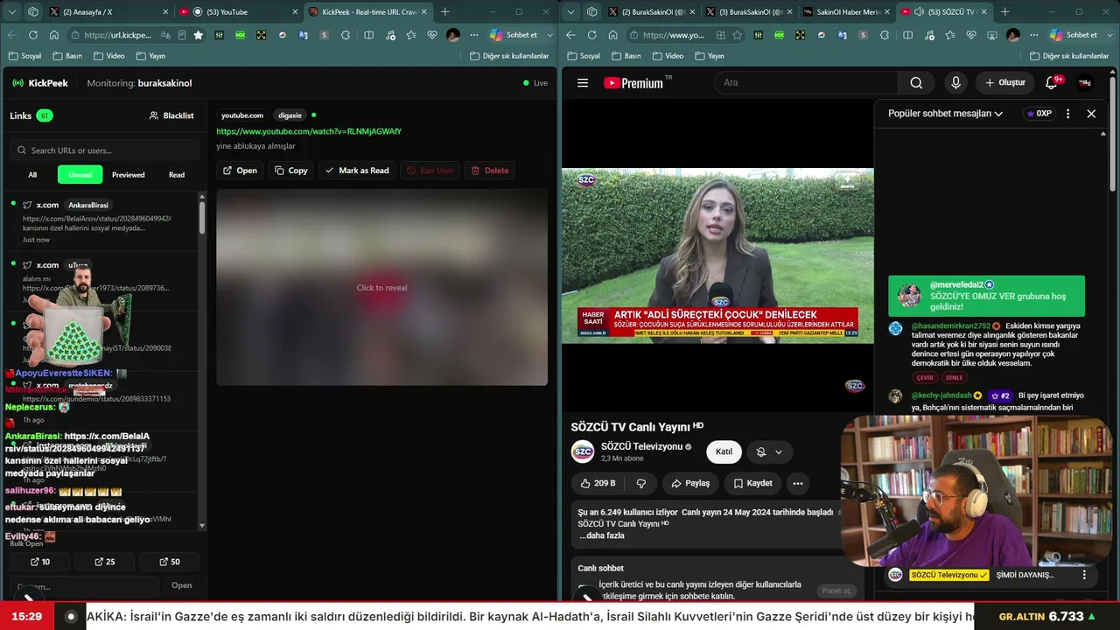Go back in the right browser
This screenshot has width=1120, height=630.
570,35
